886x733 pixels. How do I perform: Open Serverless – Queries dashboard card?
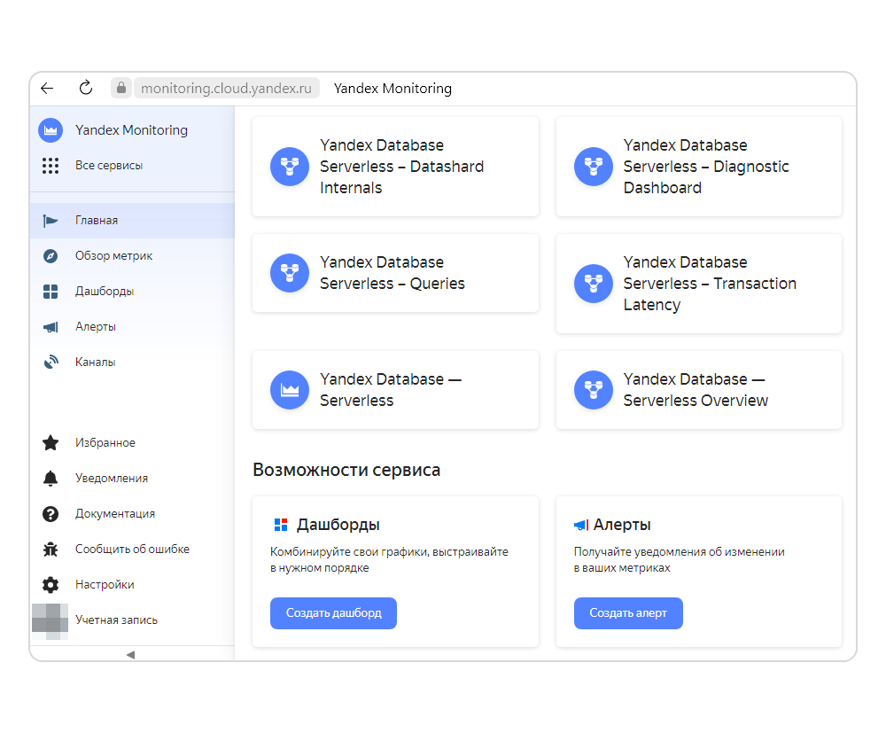click(x=395, y=273)
